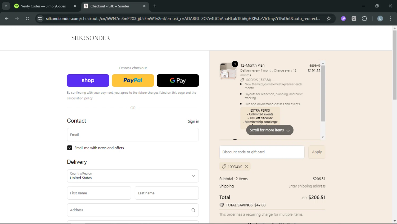Viewport: 397px width, 224px height.
Task: Click the Subtotal · 2 items label
Action: (233, 179)
